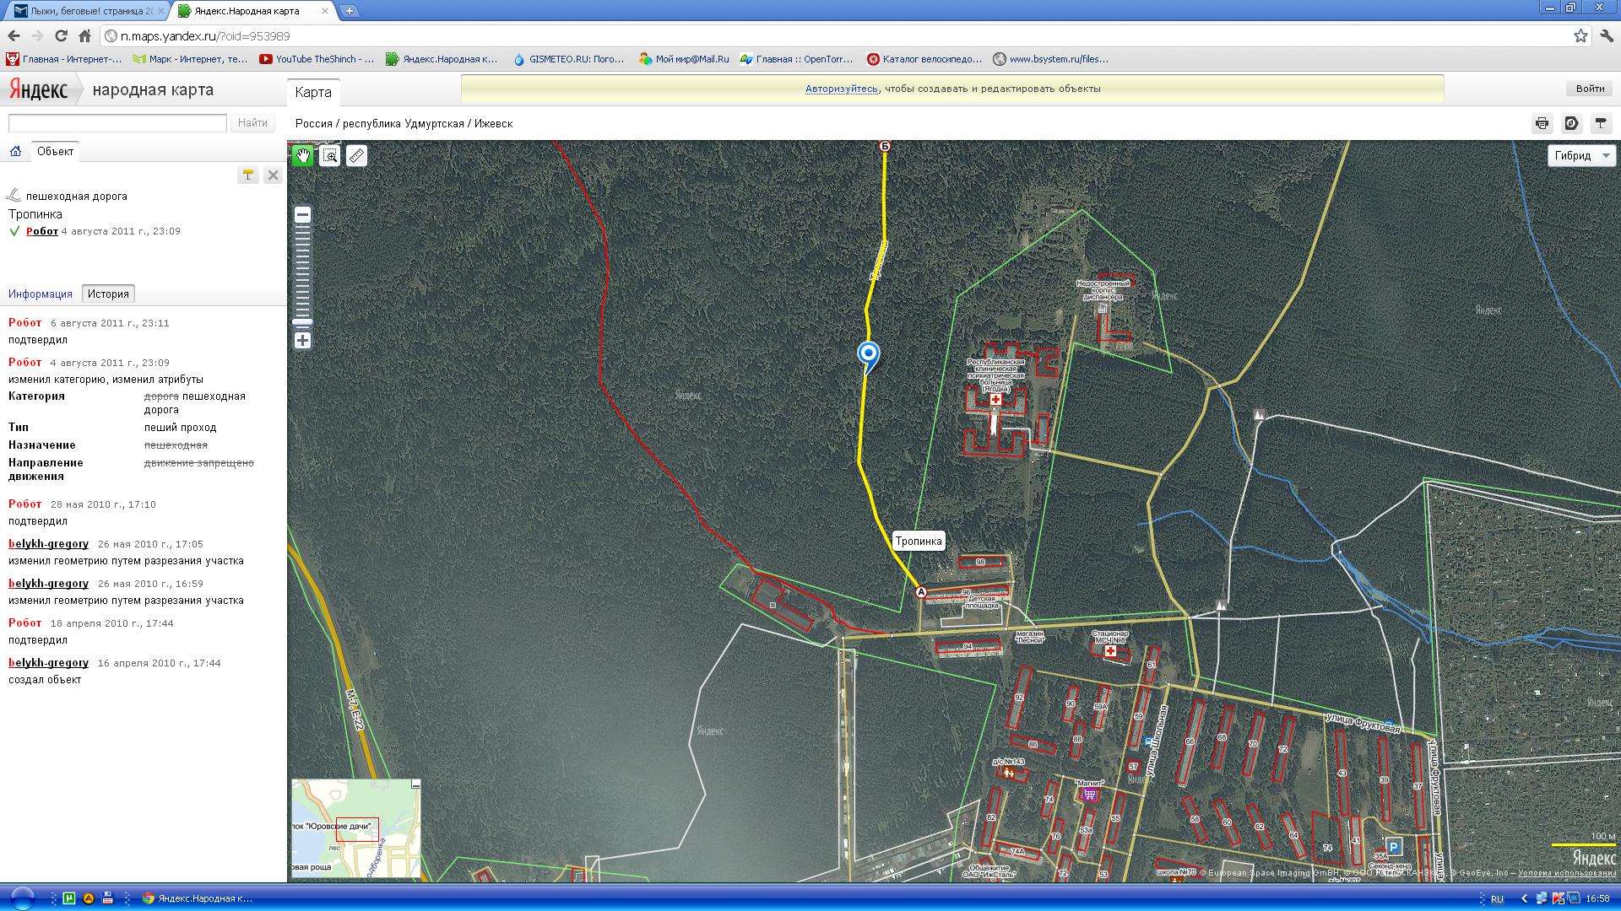Open the Мой мир@Mail.Ru bookmark
Screen dimensions: 1621x911
(684, 59)
